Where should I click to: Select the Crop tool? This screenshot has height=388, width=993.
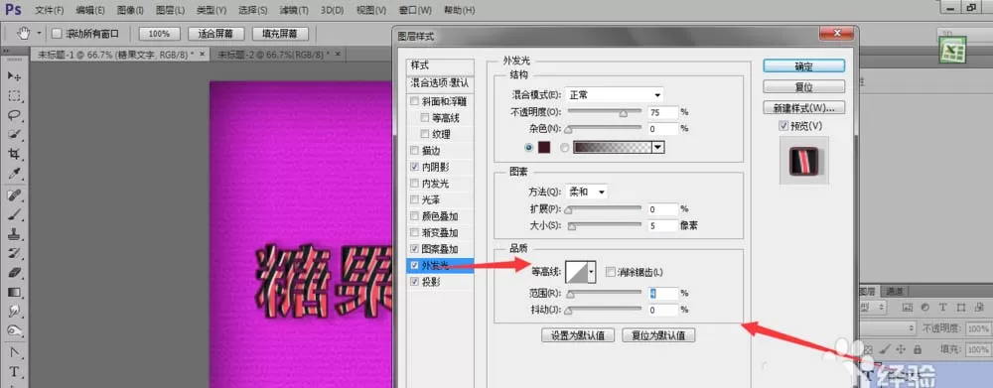click(14, 155)
